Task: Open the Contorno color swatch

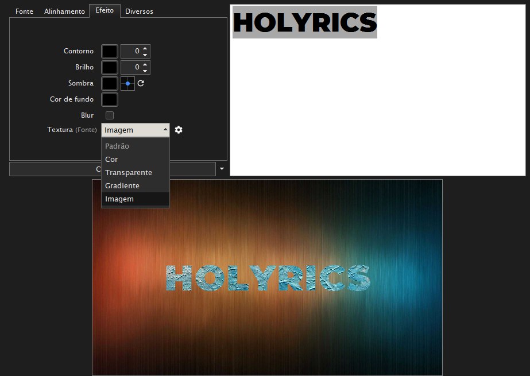Action: (x=110, y=51)
